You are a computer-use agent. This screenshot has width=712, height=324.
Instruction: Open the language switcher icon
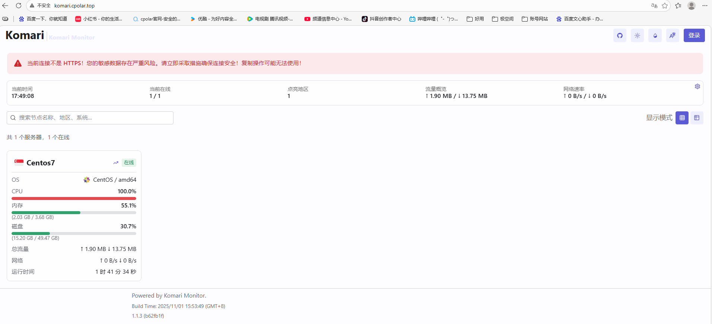(673, 36)
